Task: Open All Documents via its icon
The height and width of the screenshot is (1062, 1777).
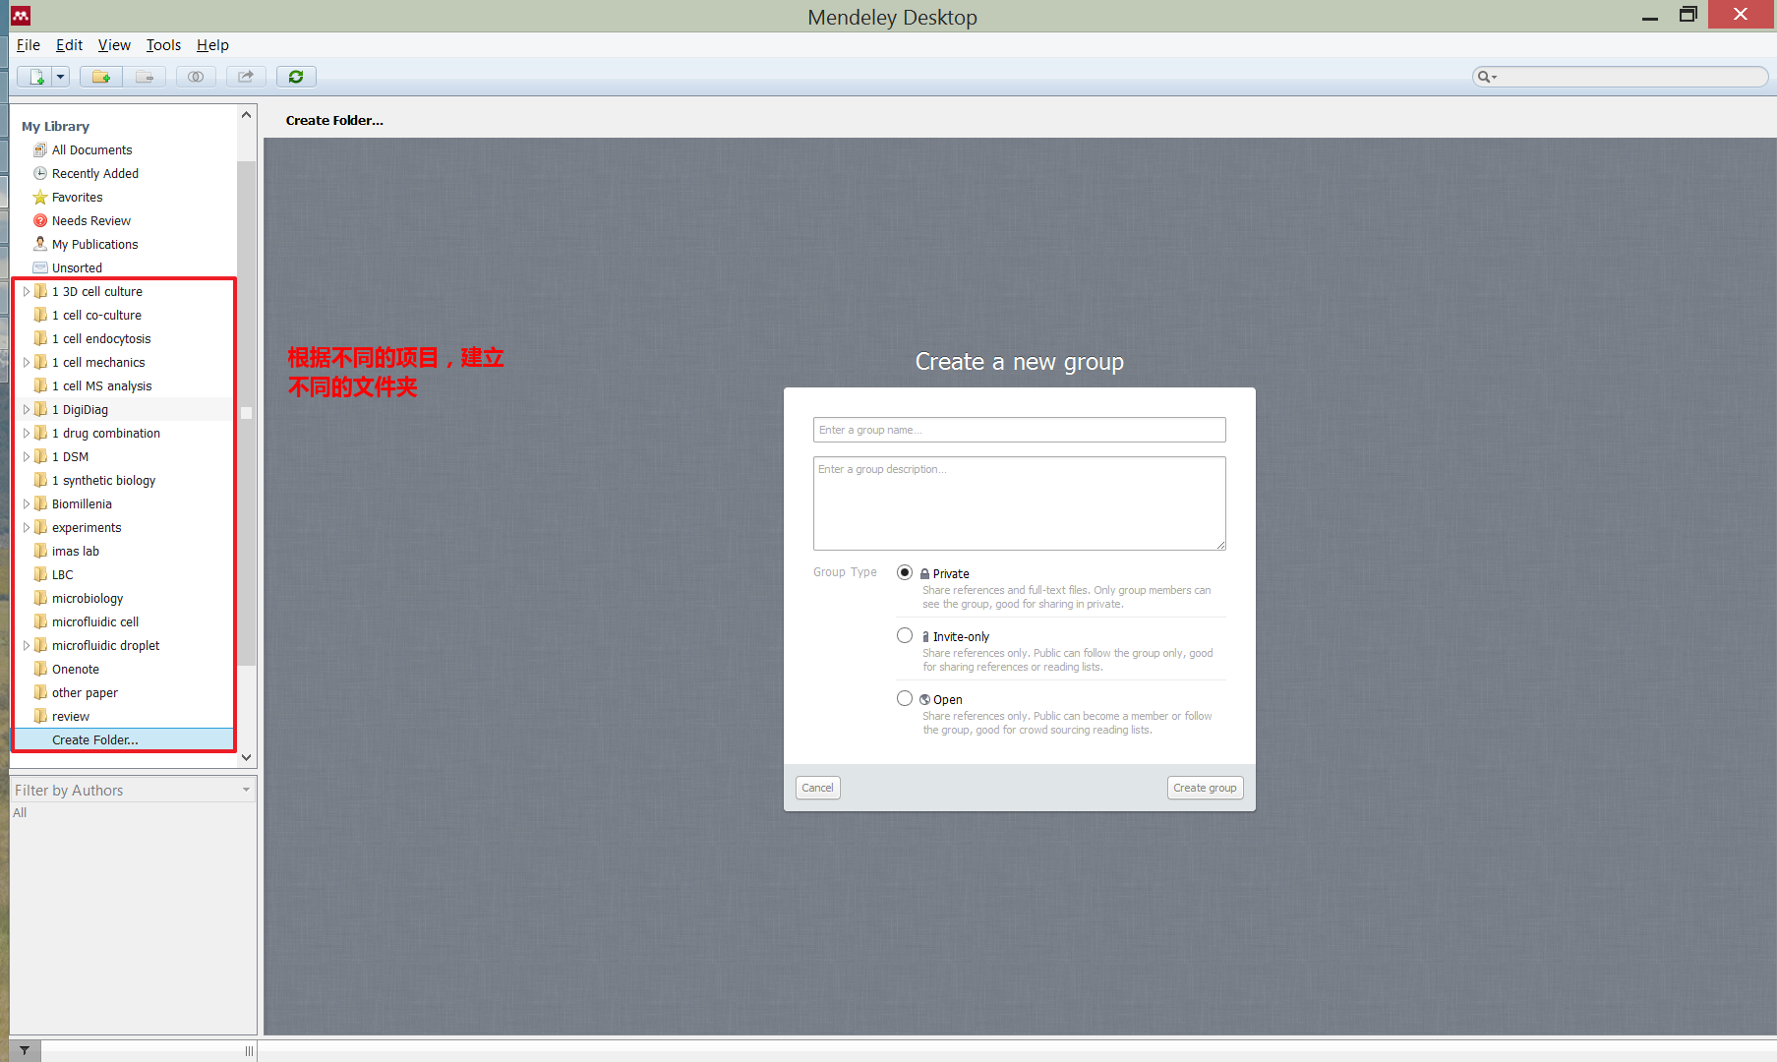Action: pyautogui.click(x=40, y=149)
